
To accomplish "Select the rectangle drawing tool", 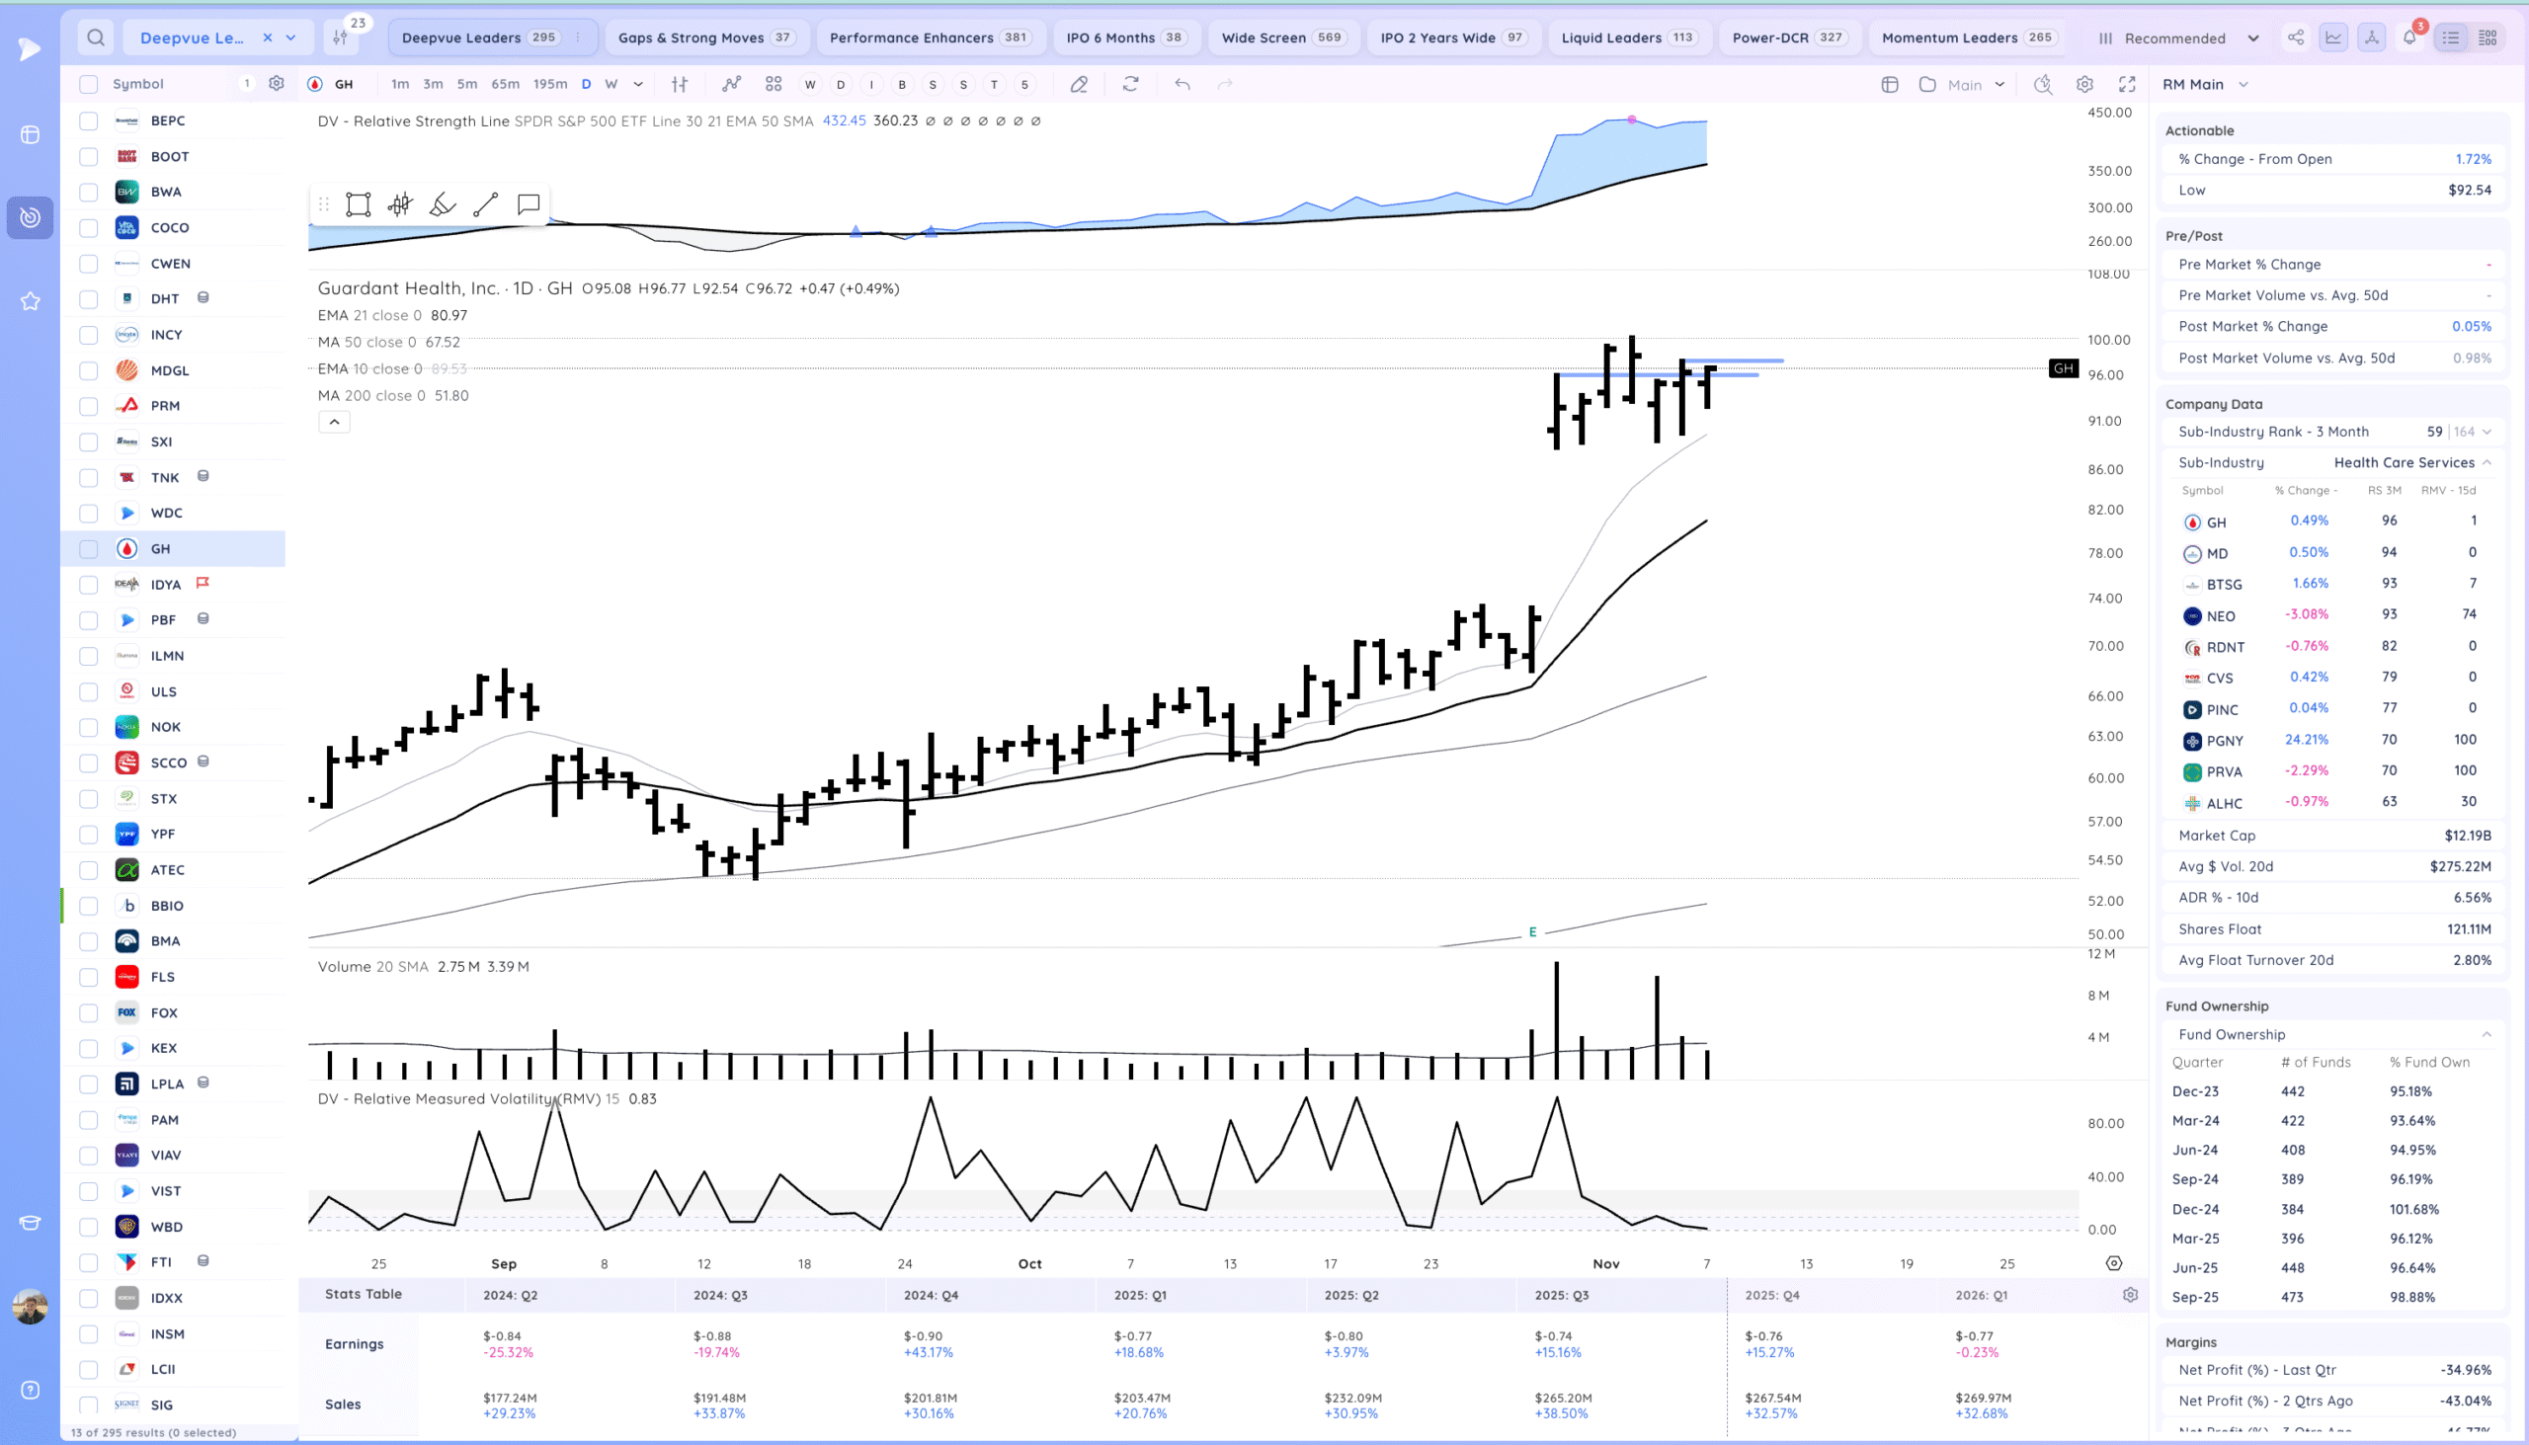I will pos(358,204).
